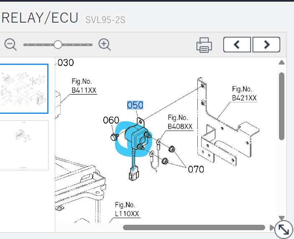Open Fig.No. B408XX reference
Viewport: 294px width, 239px height.
tap(180, 122)
